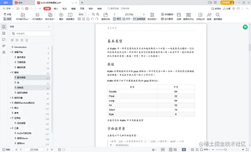Click the fit width icon in the toolbar
251x152 pixels.
coord(88,19)
